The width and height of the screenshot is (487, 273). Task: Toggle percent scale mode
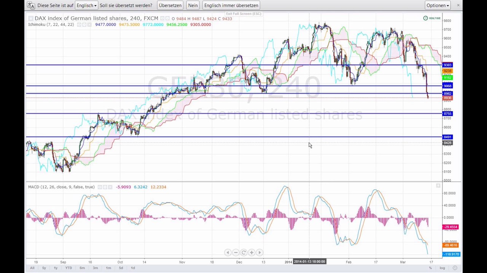point(430,268)
